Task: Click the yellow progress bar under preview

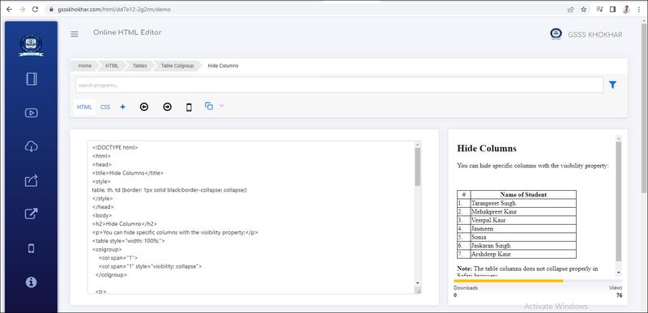Action: click(508, 281)
